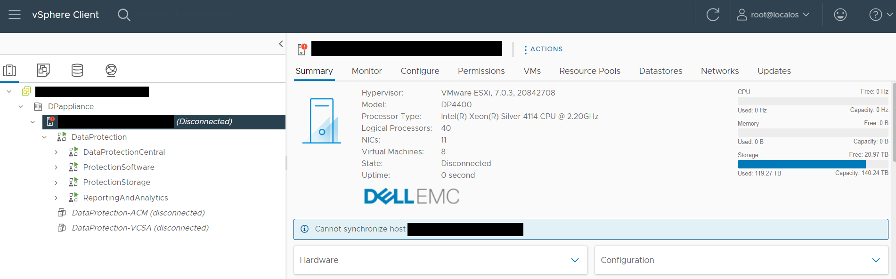Select DataProtection-VCSA disconnected VM

pyautogui.click(x=140, y=228)
